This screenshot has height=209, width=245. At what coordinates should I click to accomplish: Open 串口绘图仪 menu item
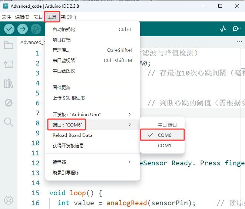coord(93,71)
